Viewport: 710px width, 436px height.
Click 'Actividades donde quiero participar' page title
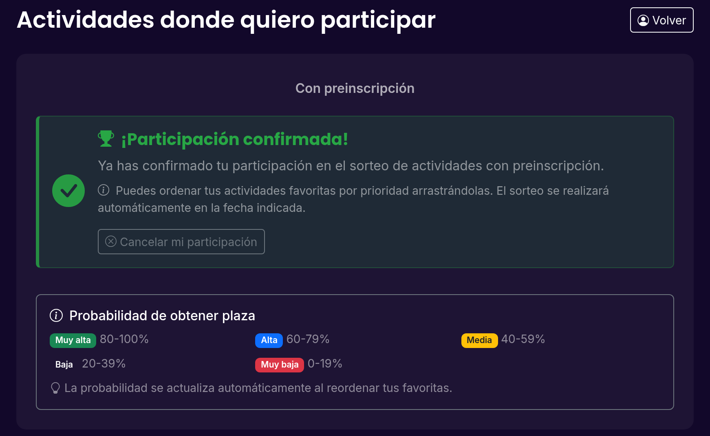coord(226,20)
